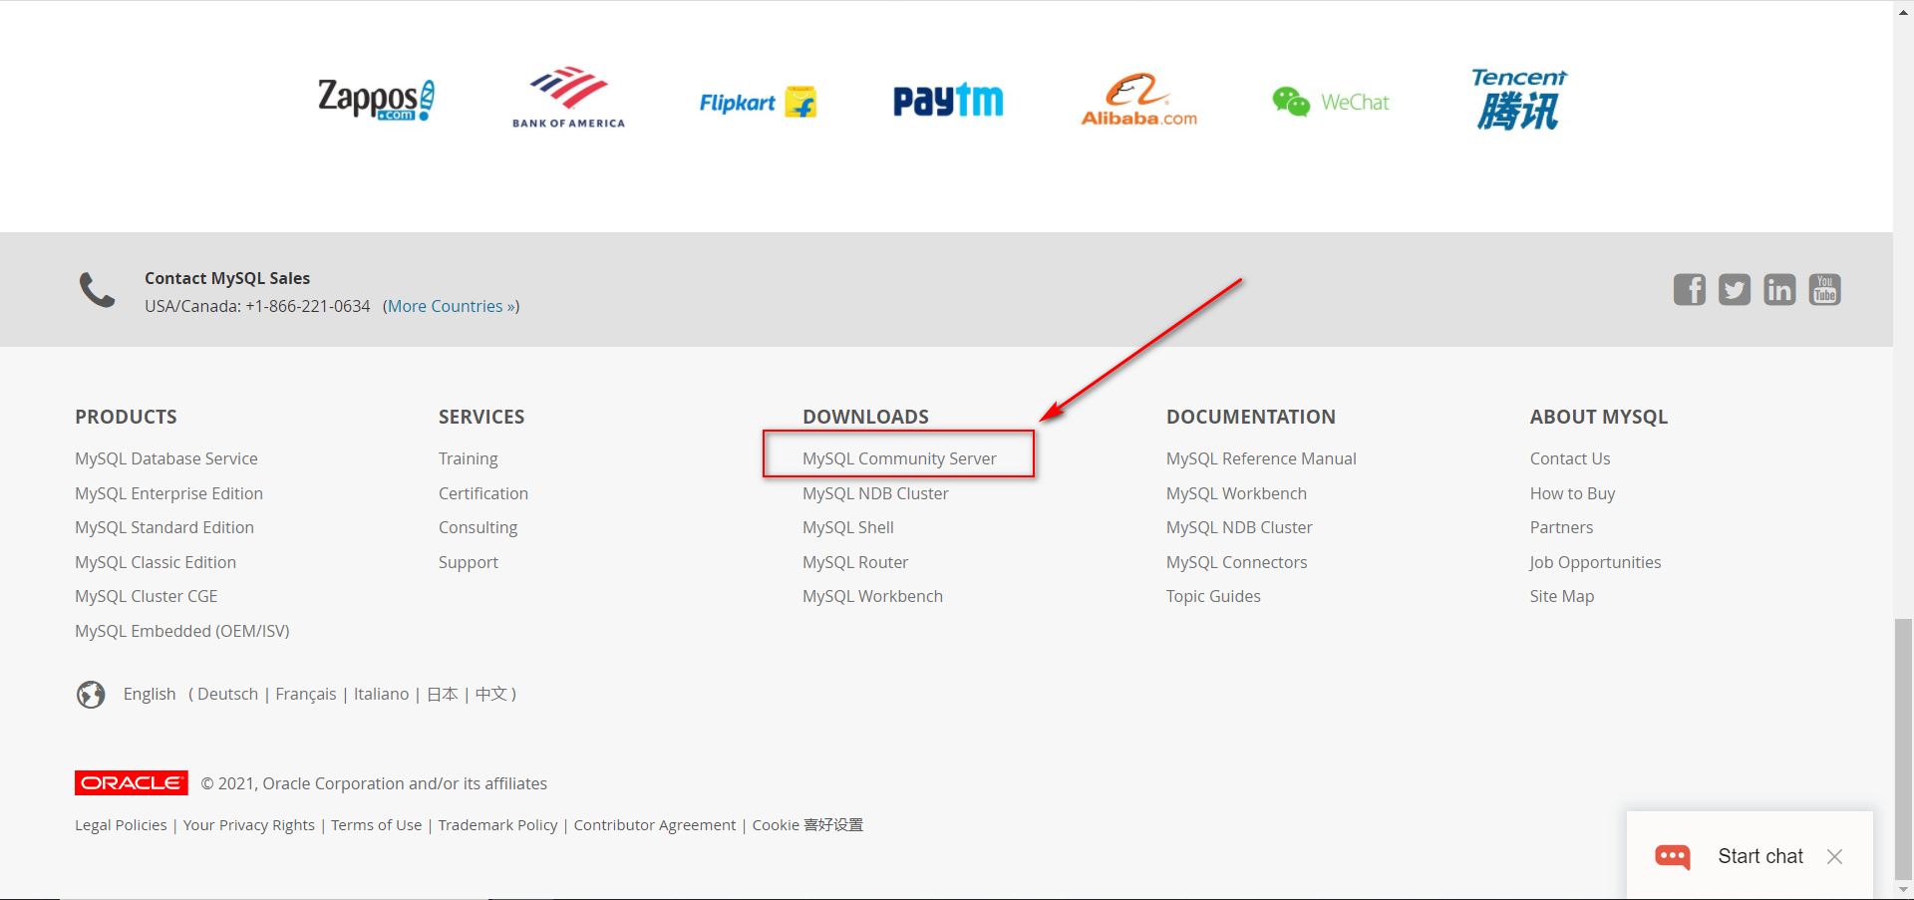Open MySQL Connectors documentation link

(x=1236, y=562)
